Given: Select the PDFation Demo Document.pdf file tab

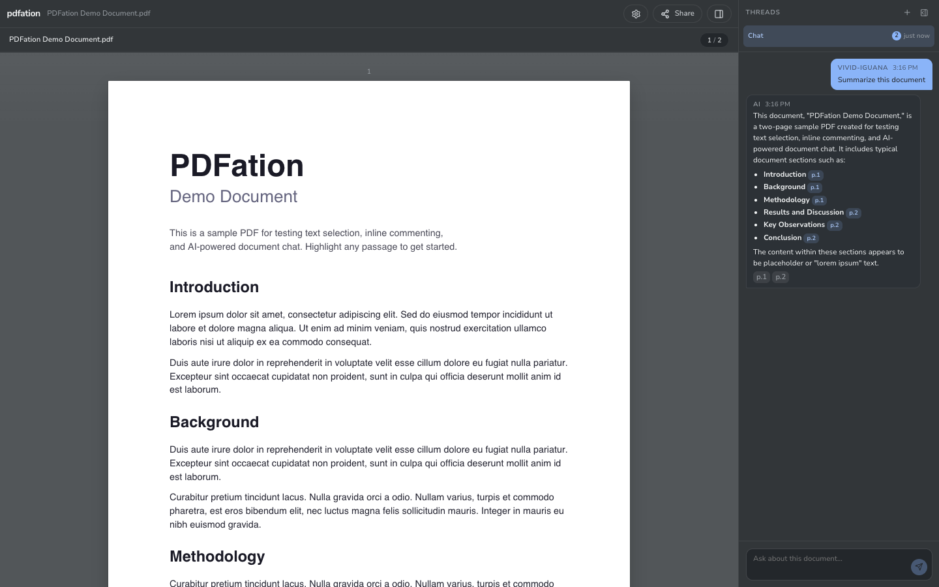Looking at the screenshot, I should pyautogui.click(x=61, y=40).
